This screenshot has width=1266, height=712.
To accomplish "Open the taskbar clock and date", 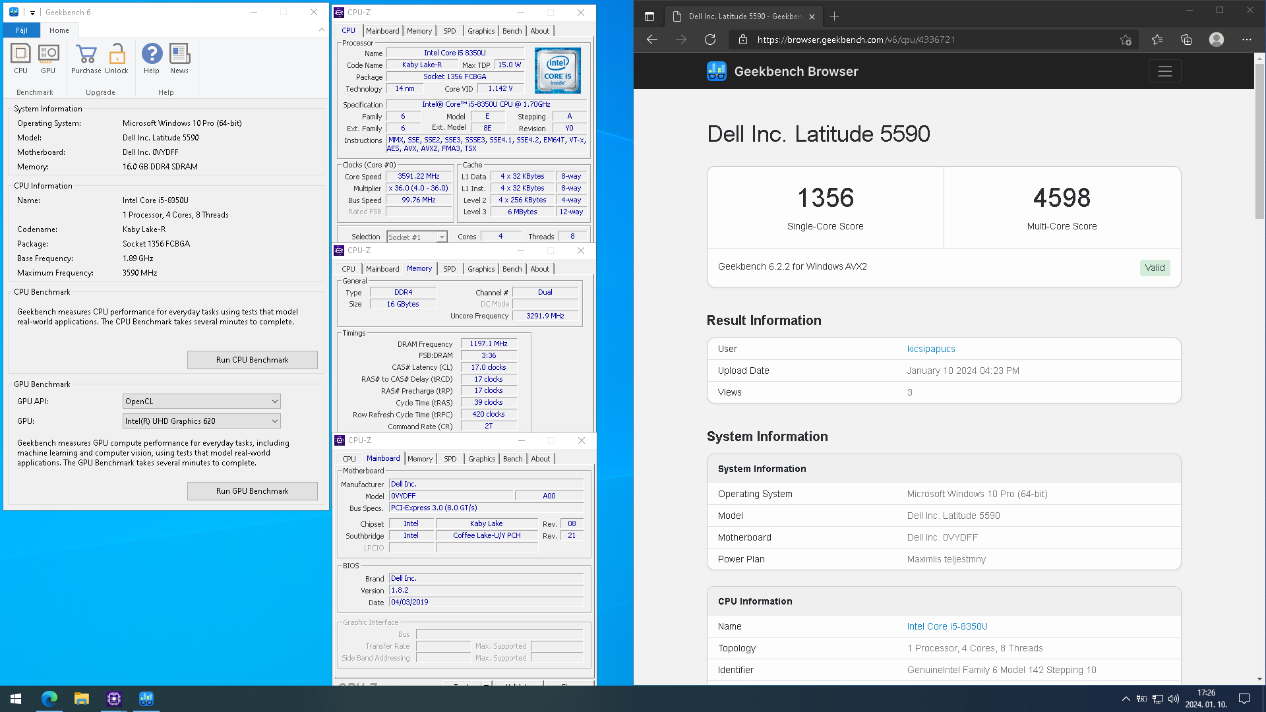I will (x=1206, y=699).
